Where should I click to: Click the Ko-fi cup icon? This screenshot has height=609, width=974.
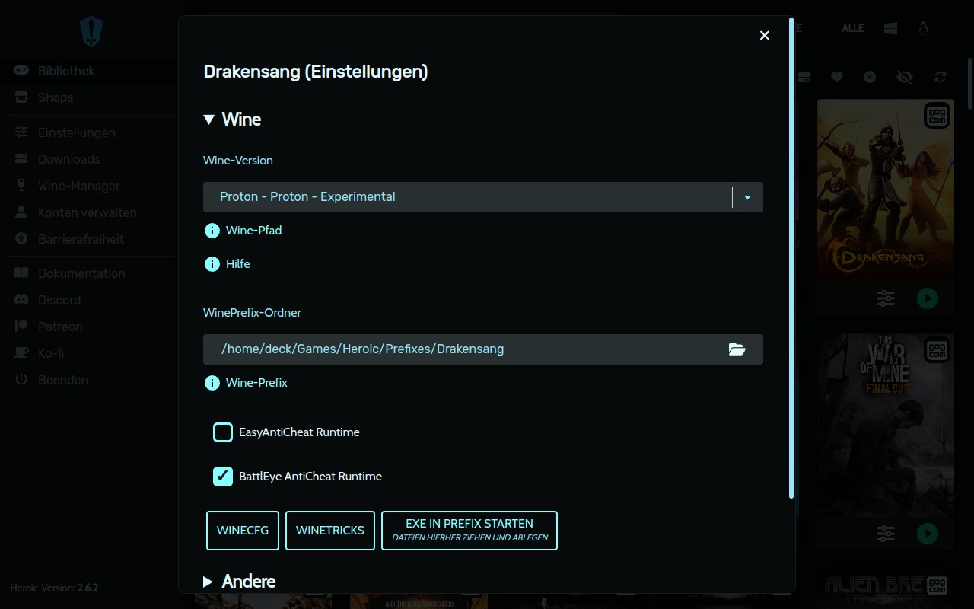click(22, 353)
